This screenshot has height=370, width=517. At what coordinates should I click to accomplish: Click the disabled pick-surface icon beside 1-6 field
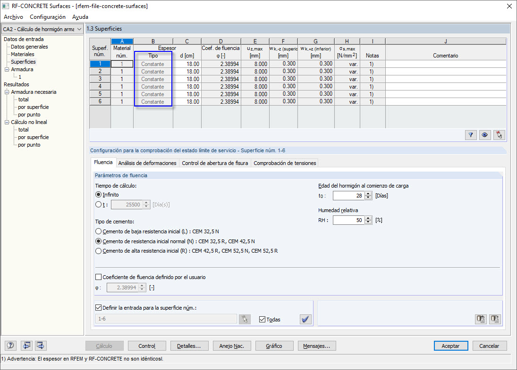245,319
